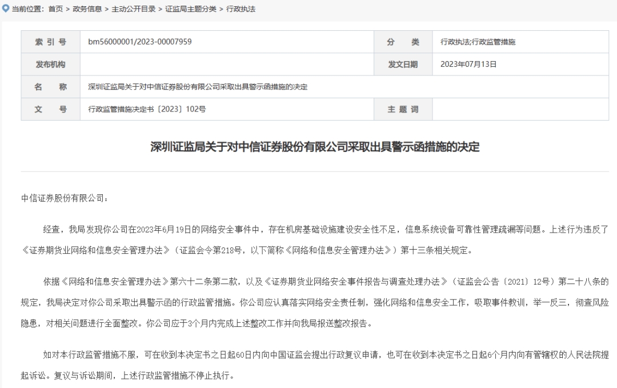This screenshot has width=617, height=388.
Task: Click the 发布机构 label cell
Action: [x=50, y=65]
